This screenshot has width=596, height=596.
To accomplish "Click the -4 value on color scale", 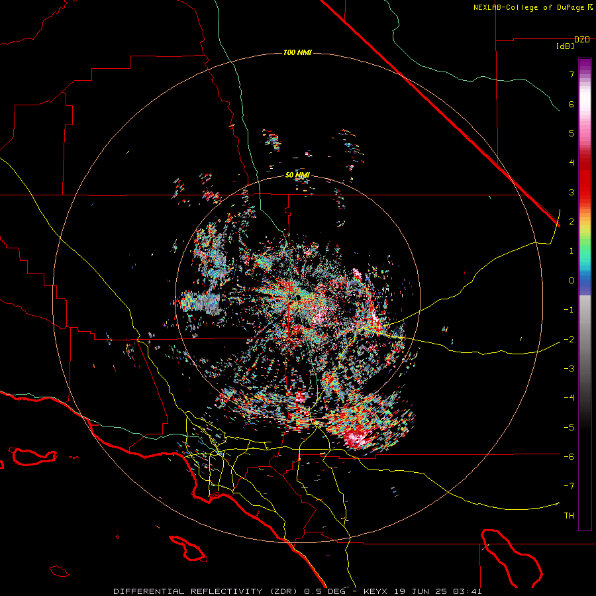I will pos(569,398).
